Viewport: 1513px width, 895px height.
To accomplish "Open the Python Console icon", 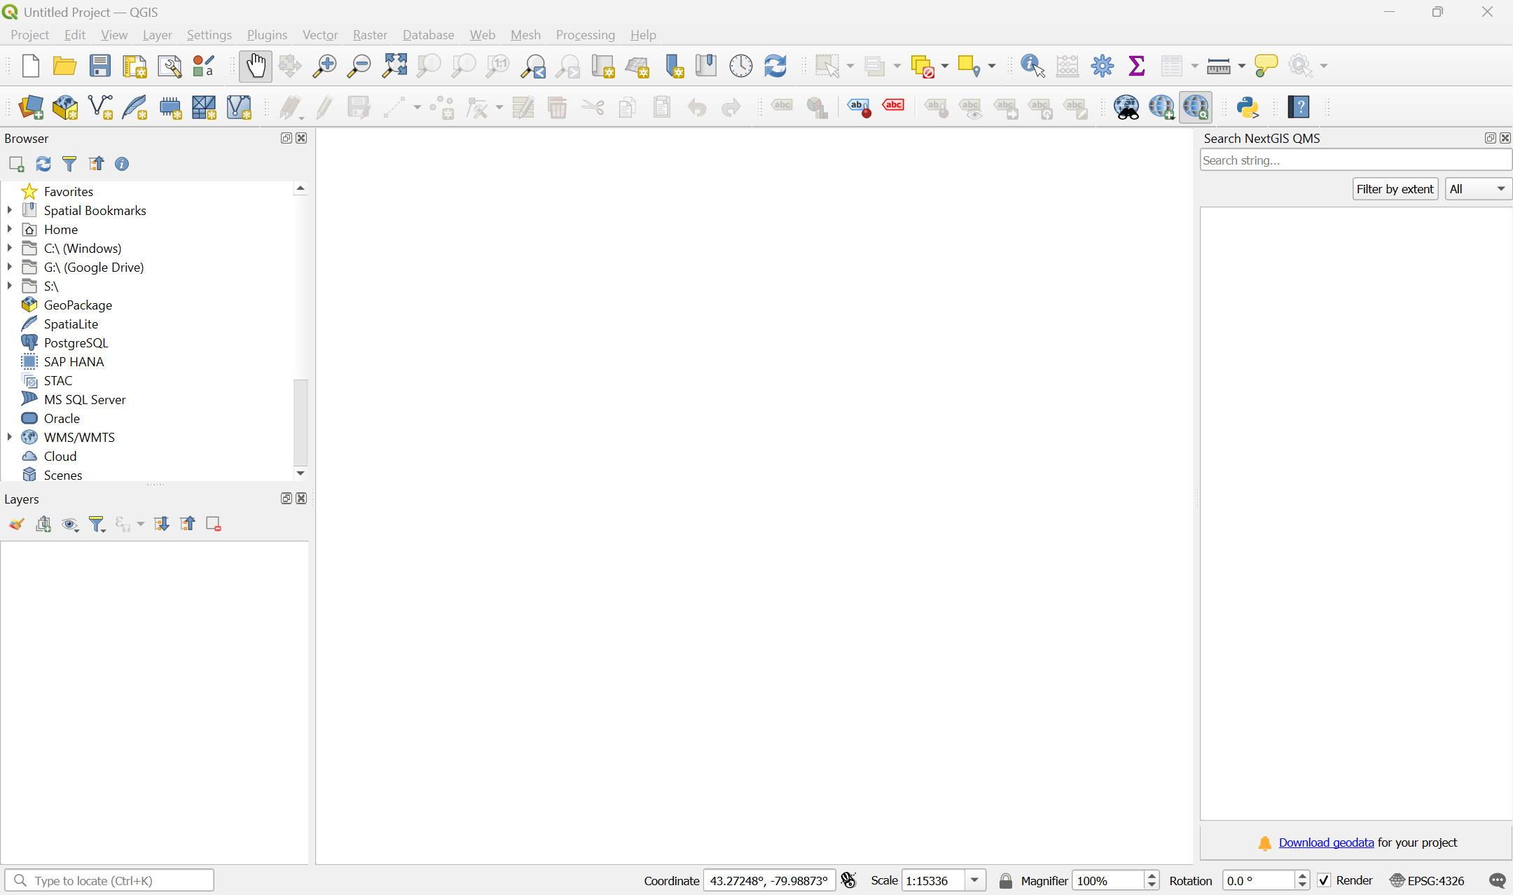I will [x=1248, y=107].
